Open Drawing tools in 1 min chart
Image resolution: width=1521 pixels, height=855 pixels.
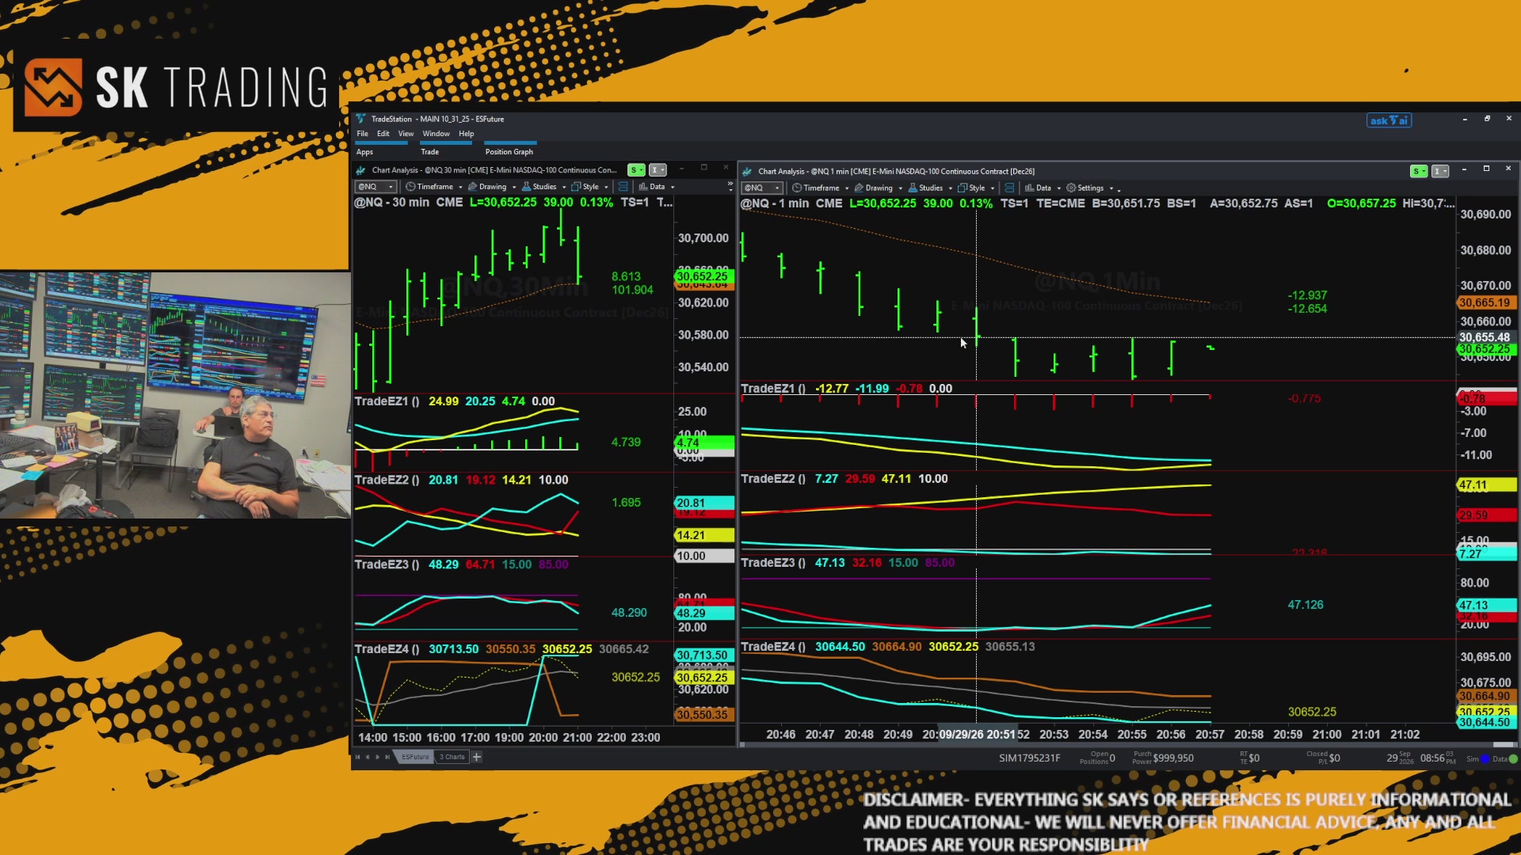click(x=878, y=188)
